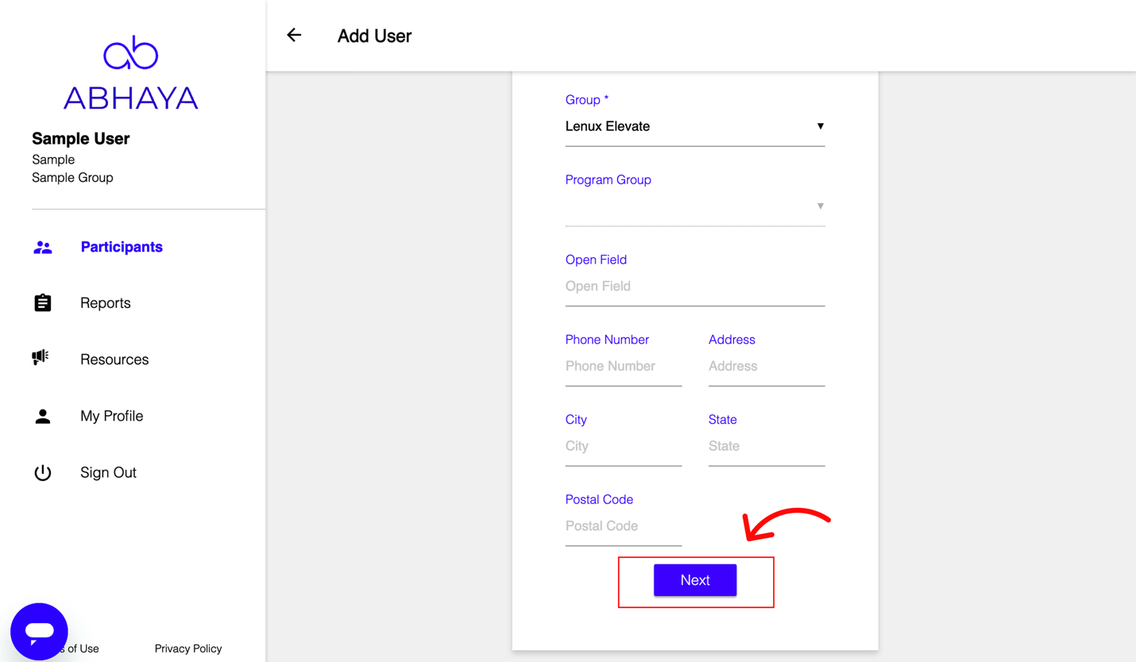Click the Sign Out power icon
This screenshot has height=662, width=1136.
(43, 473)
